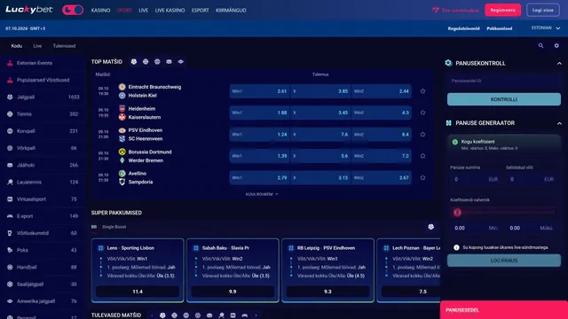Click the Panusesedeli ID input field

[504, 81]
